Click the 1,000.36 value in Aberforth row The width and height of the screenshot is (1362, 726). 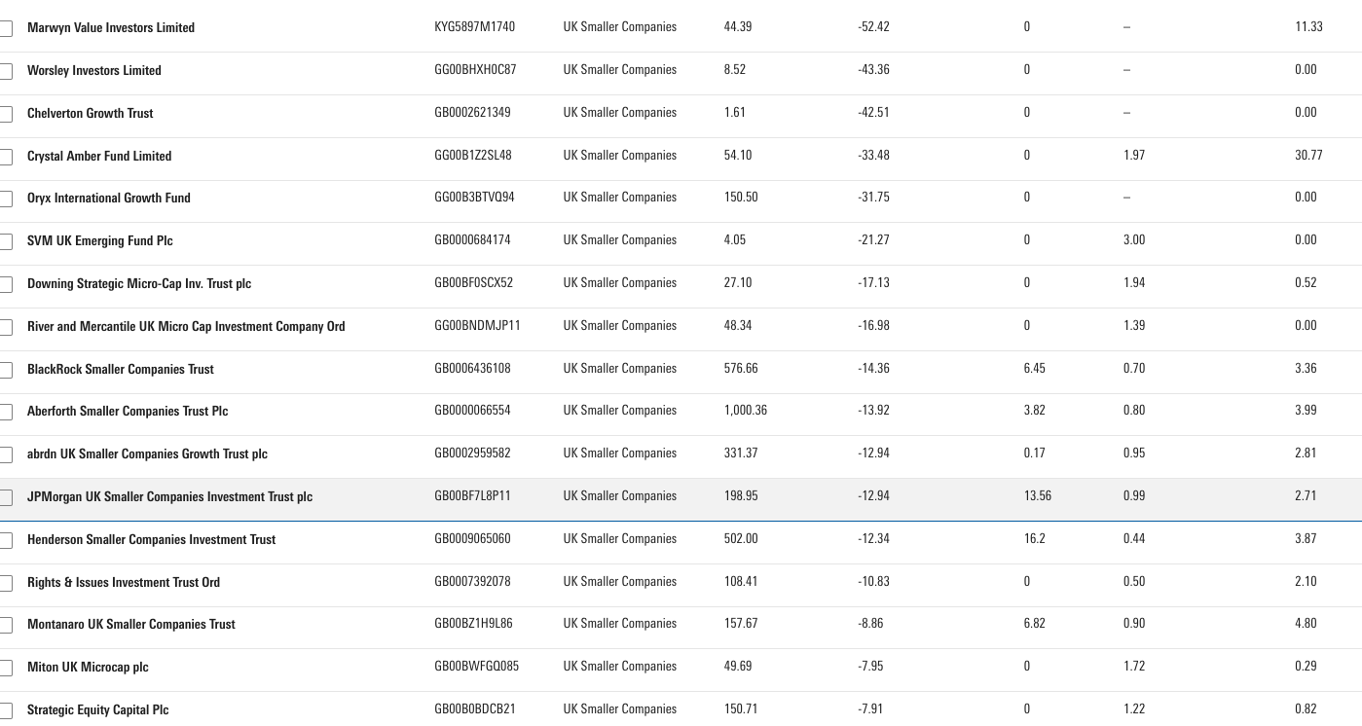(746, 410)
